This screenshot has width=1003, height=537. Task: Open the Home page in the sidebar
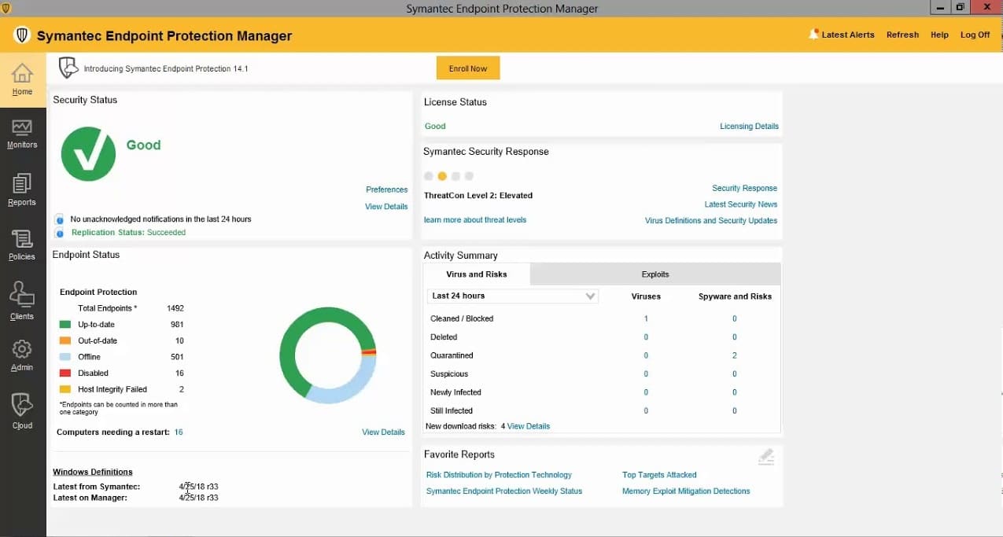(22, 79)
